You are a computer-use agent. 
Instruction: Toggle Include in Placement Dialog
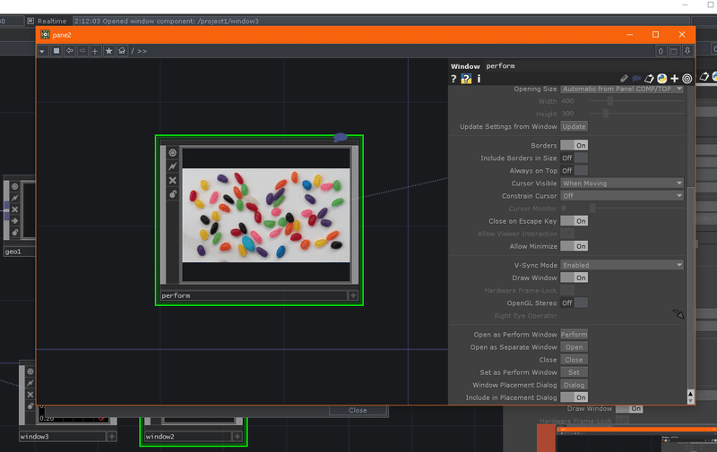click(574, 397)
